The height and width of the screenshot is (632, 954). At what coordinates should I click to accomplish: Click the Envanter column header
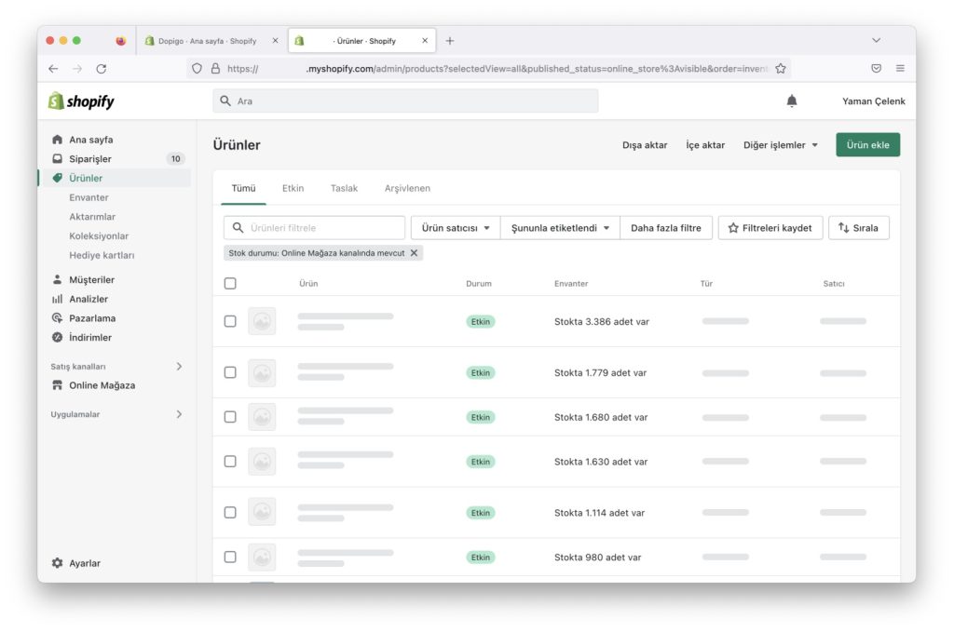[x=571, y=283]
